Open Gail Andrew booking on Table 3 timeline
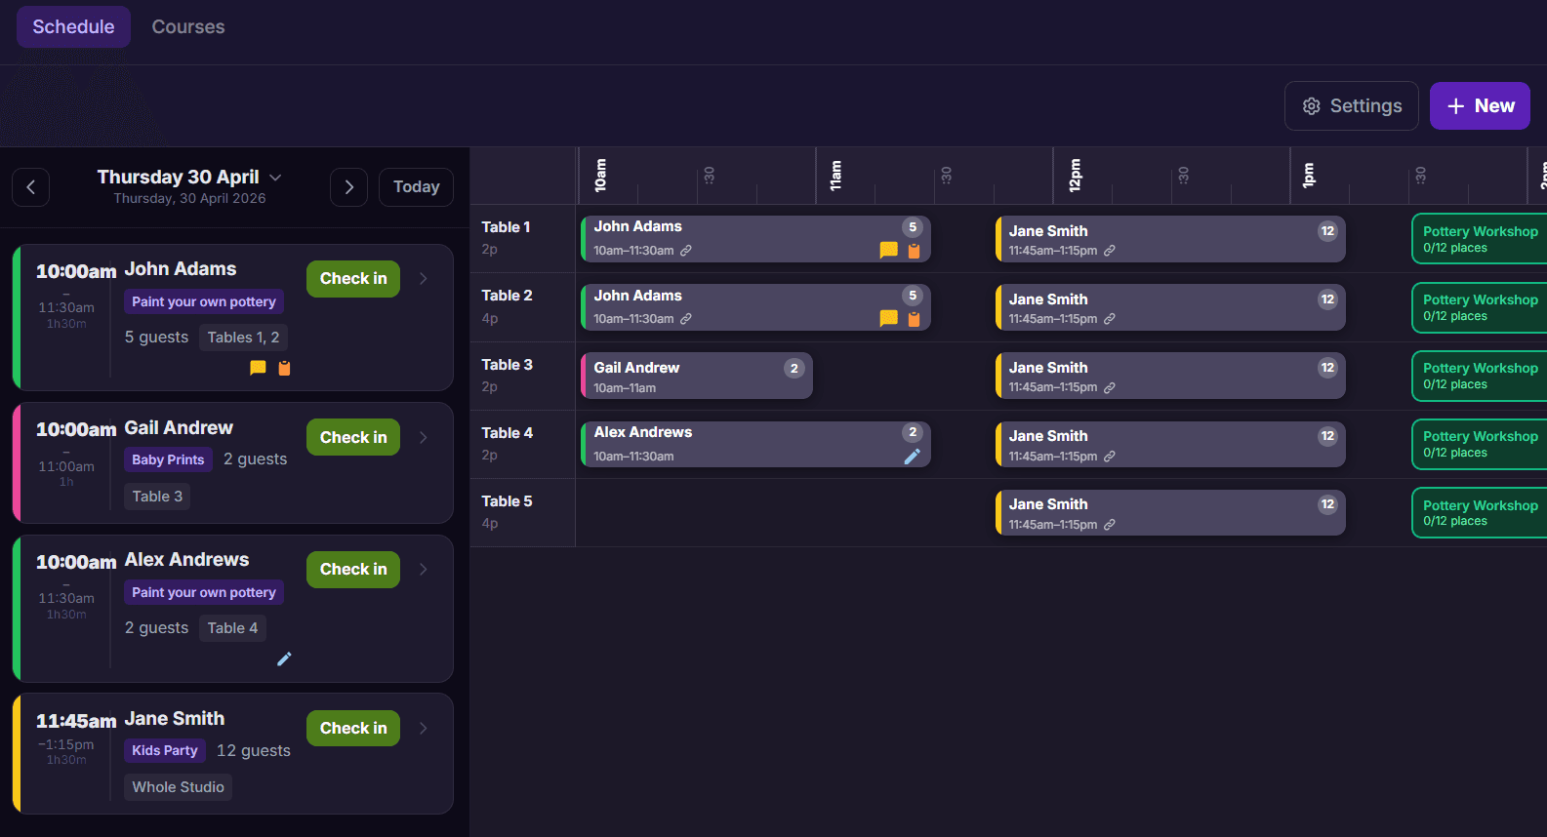The image size is (1547, 837). (x=697, y=376)
